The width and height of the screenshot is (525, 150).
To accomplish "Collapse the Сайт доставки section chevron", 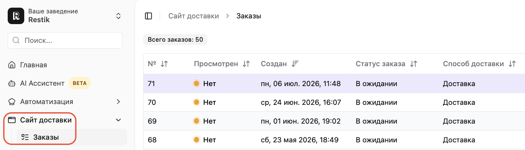I will pyautogui.click(x=119, y=120).
